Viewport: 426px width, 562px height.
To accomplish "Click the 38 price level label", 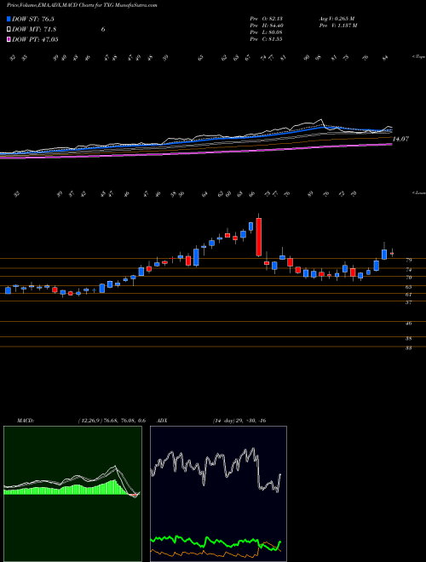I will coord(409,338).
